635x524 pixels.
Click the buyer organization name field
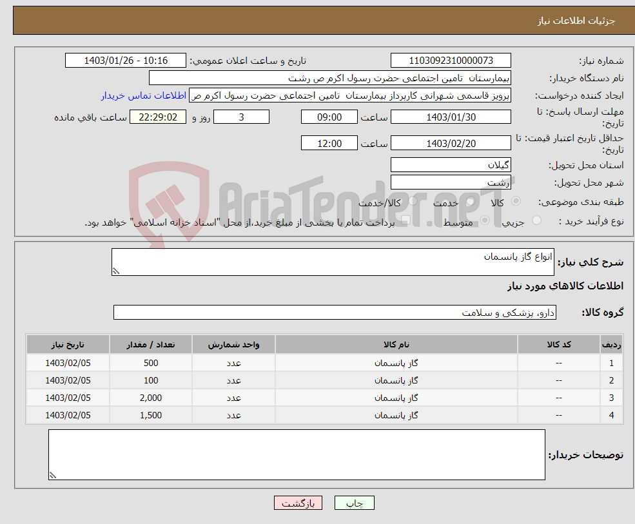pos(330,78)
